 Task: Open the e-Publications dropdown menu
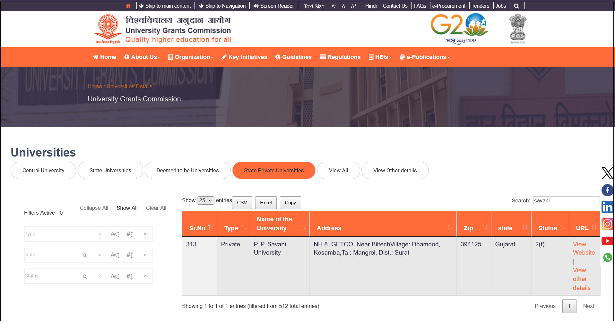pos(424,57)
